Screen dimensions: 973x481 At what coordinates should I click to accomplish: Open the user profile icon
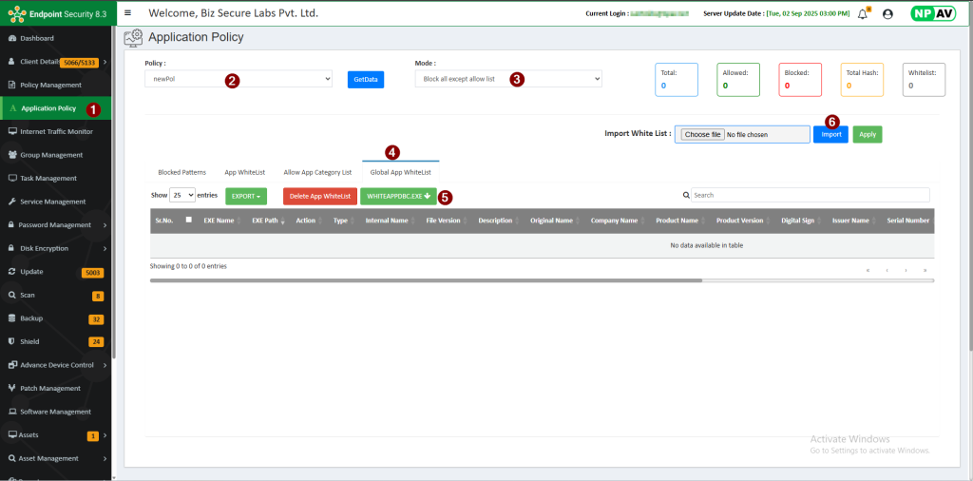point(887,14)
